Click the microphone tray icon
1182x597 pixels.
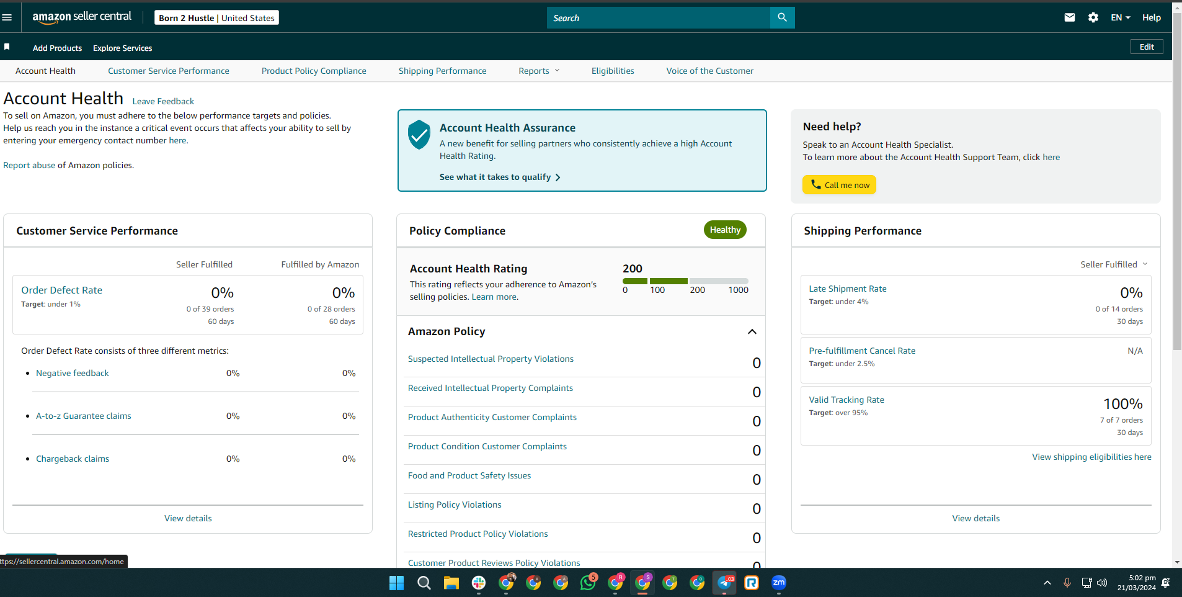1067,583
